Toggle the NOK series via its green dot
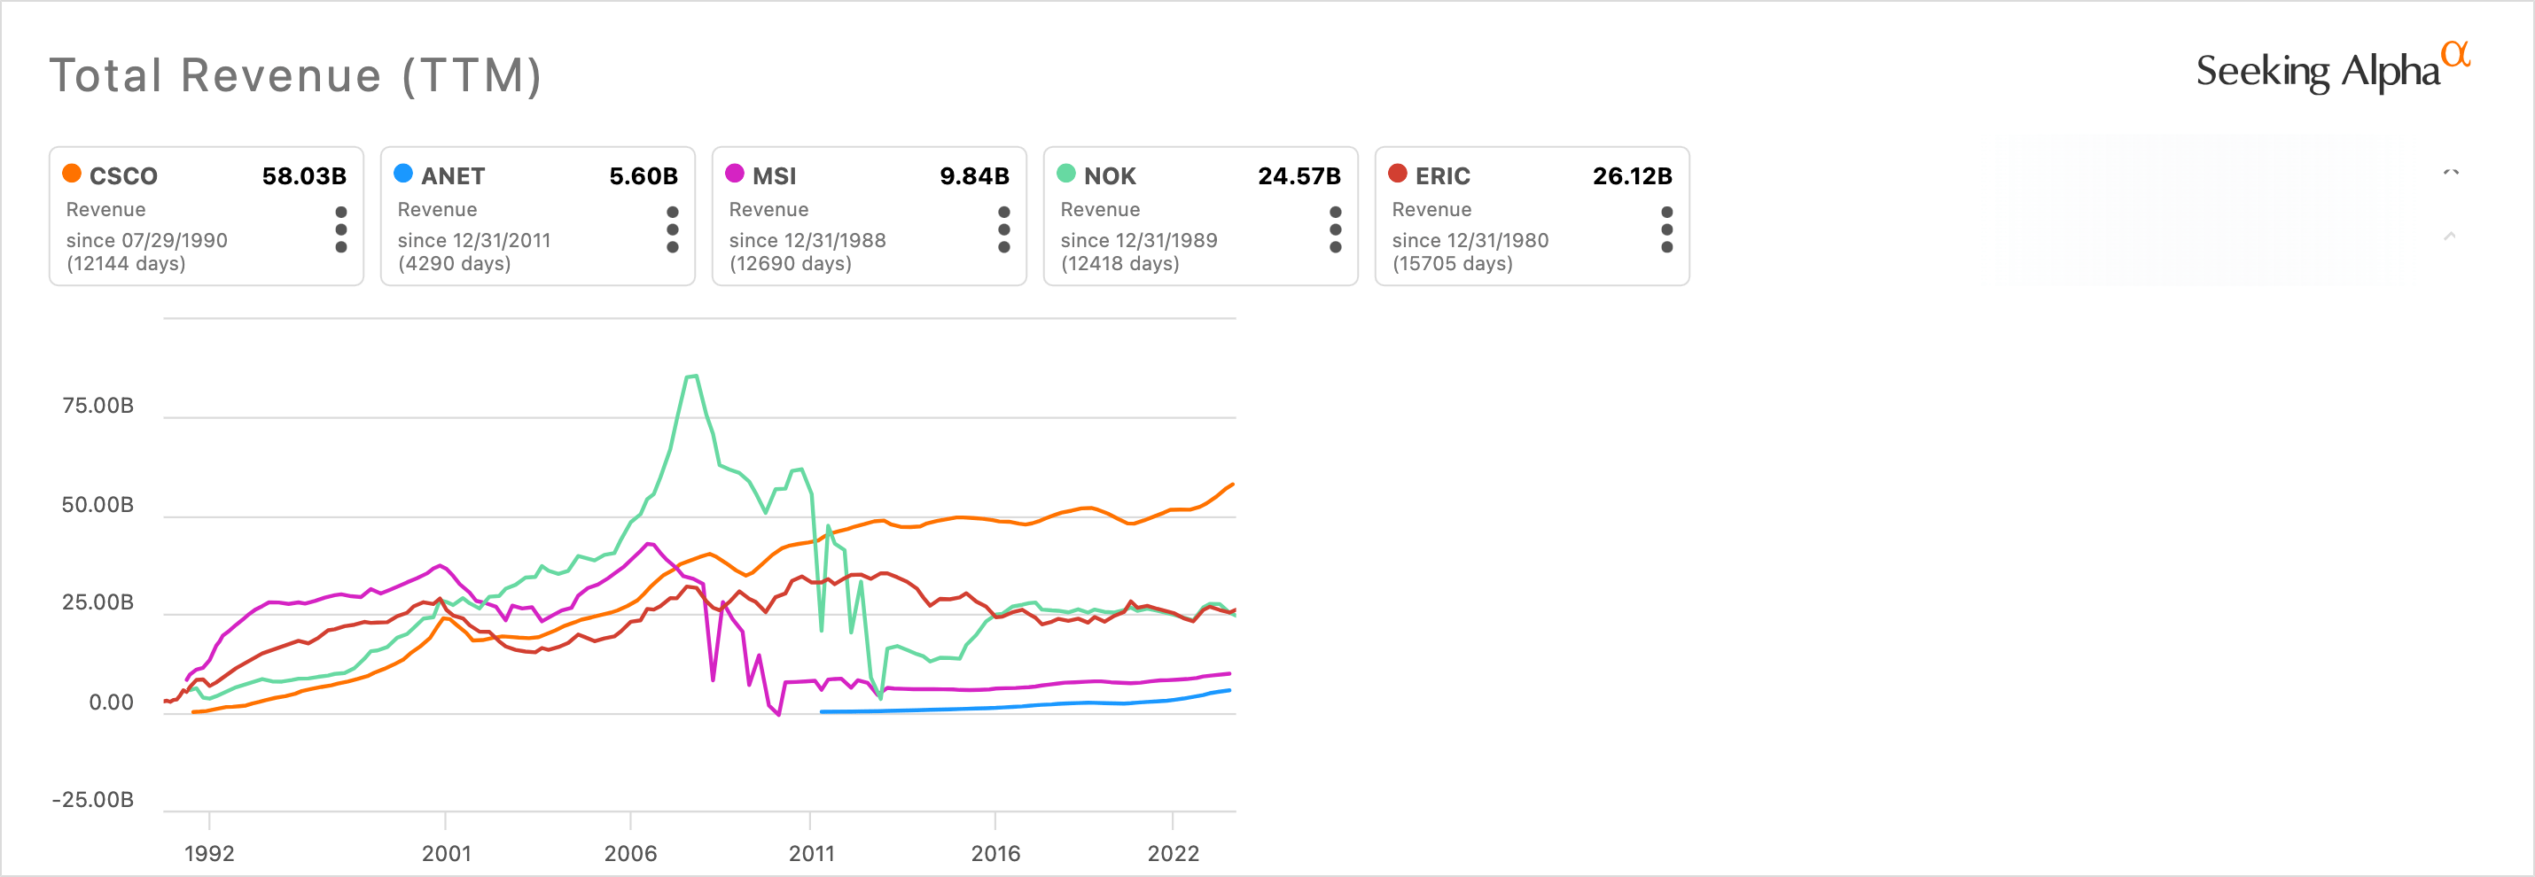The height and width of the screenshot is (877, 2535). [x=1065, y=174]
